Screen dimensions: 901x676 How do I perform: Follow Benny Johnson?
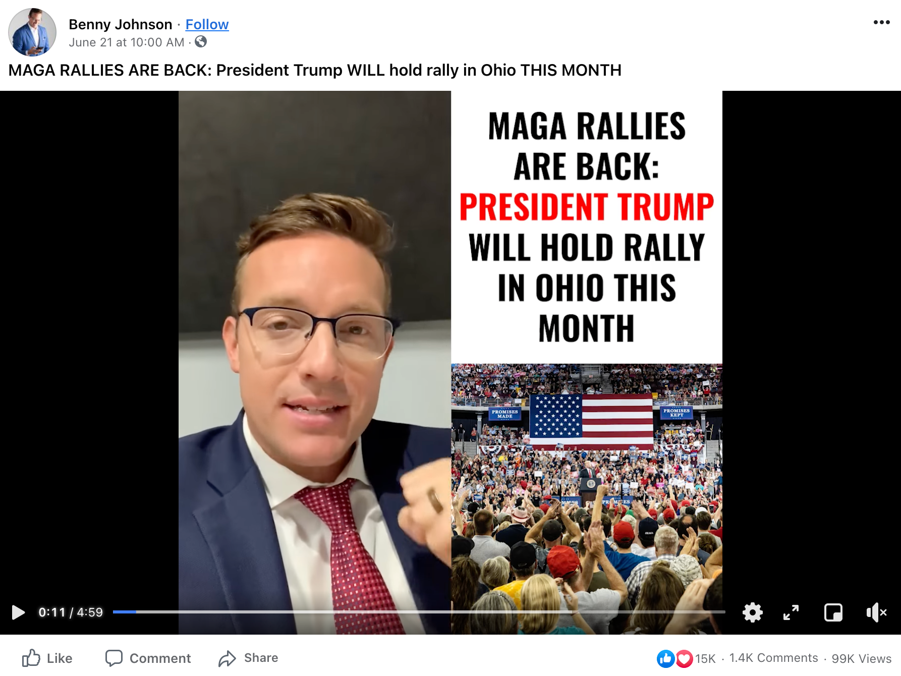207,24
